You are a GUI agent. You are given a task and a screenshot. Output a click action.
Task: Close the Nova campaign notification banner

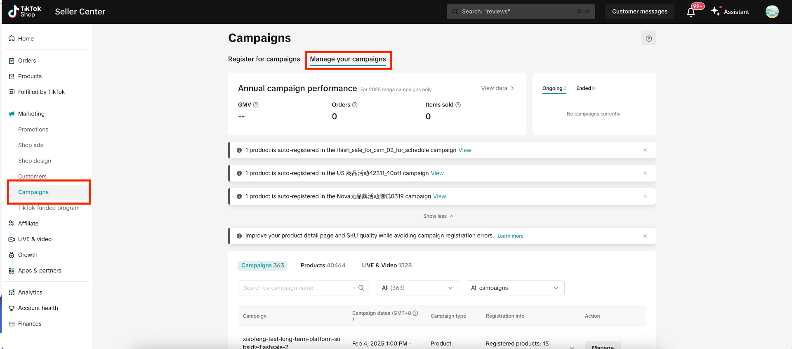pyautogui.click(x=645, y=196)
